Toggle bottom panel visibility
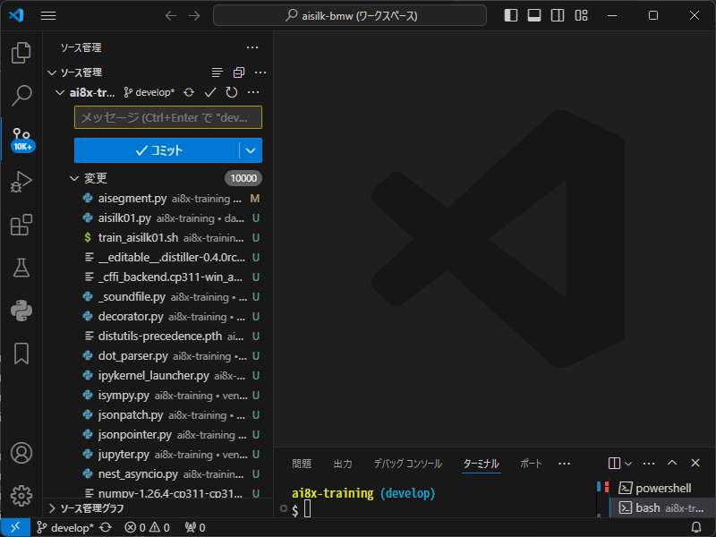This screenshot has height=537, width=716. pyautogui.click(x=533, y=15)
